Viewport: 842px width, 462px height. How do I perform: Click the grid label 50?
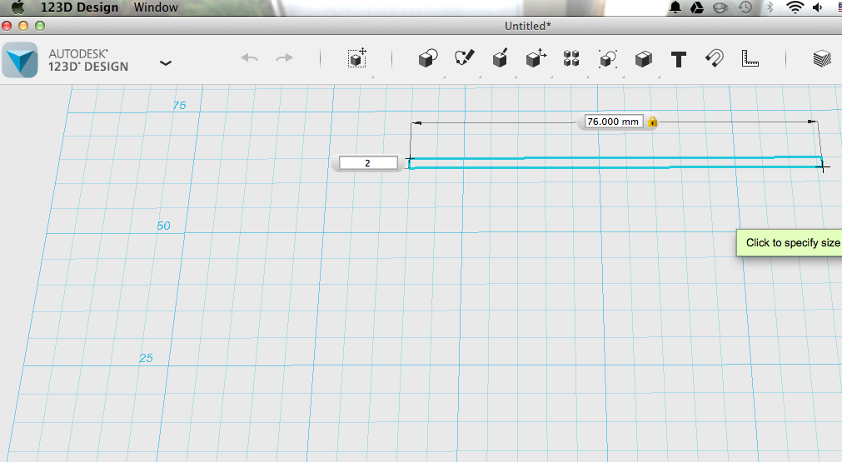click(x=163, y=226)
